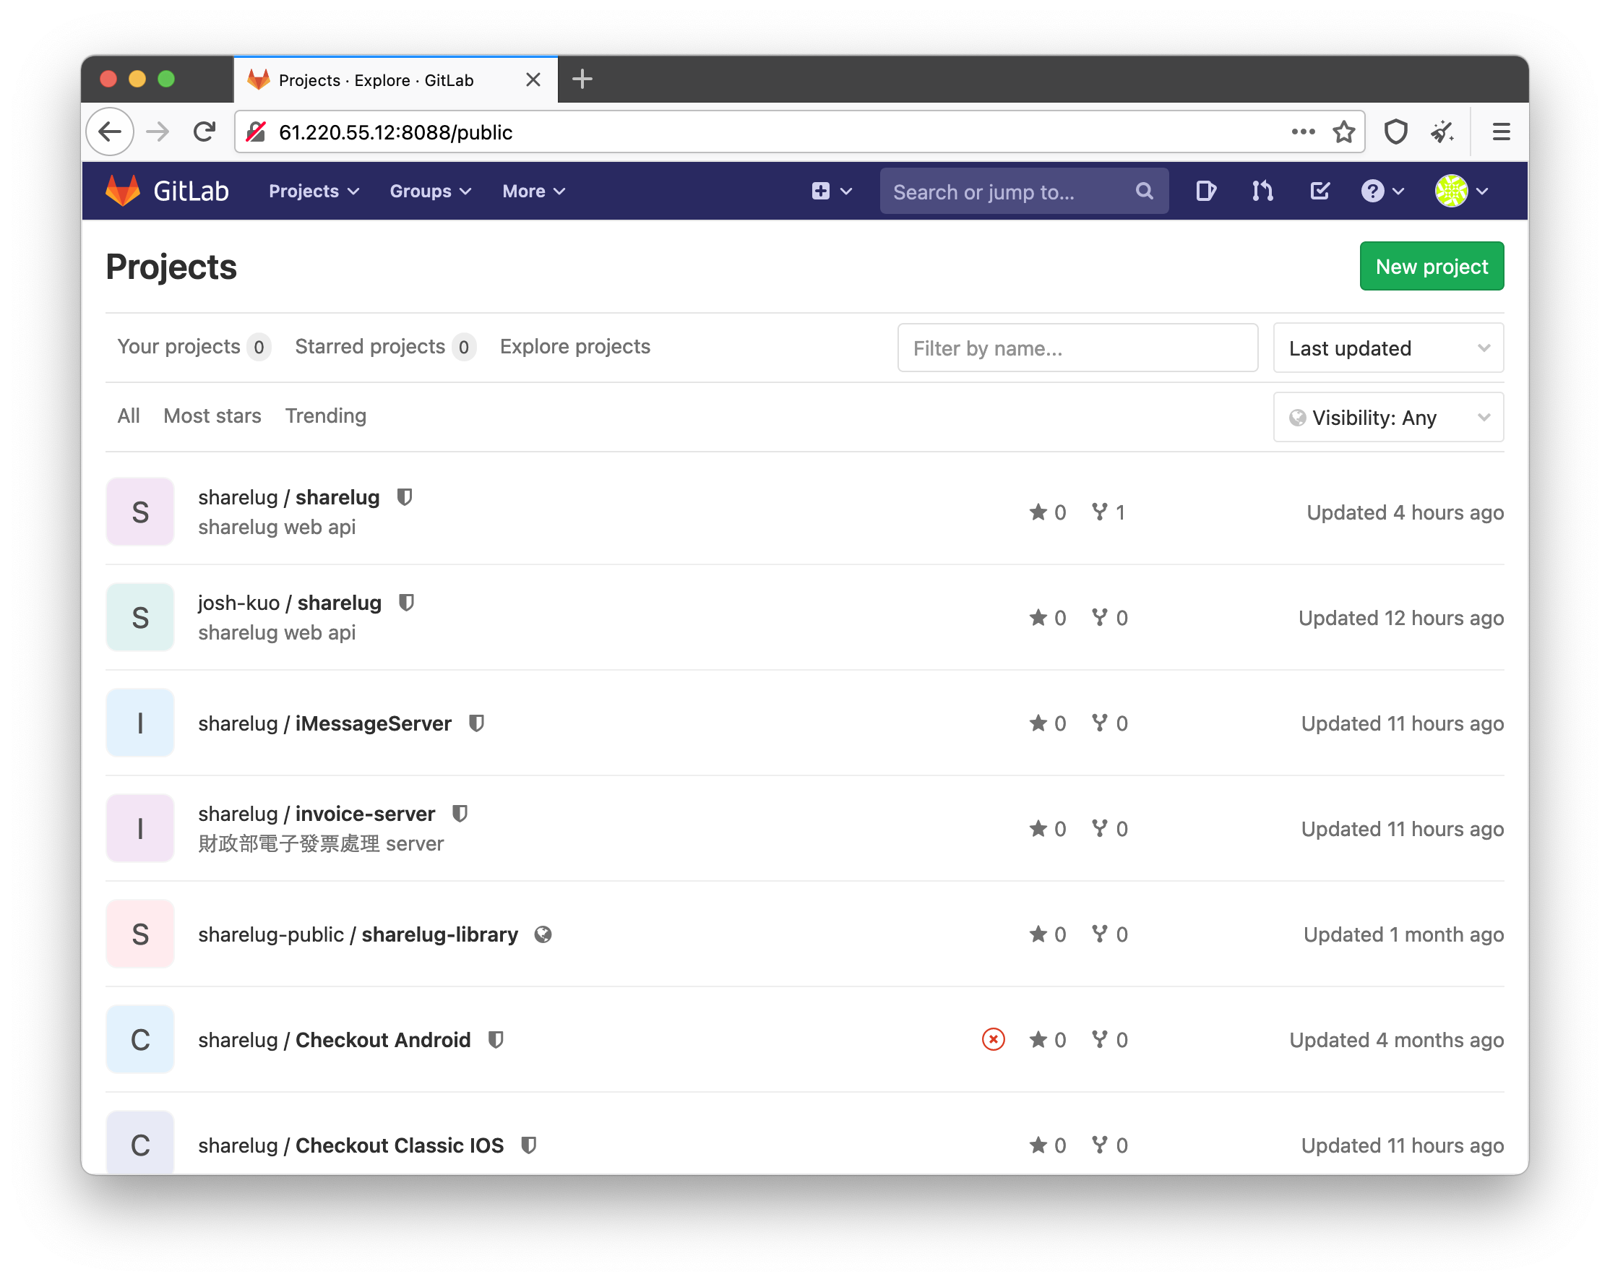1610x1282 pixels.
Task: Open the user avatar menu
Action: click(x=1461, y=191)
